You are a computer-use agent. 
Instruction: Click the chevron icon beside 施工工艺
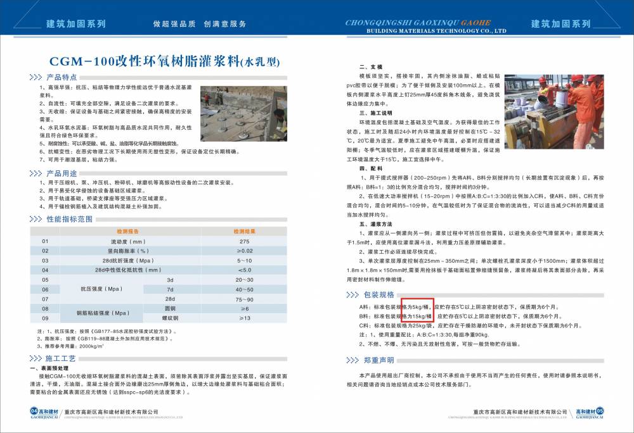click(x=36, y=358)
